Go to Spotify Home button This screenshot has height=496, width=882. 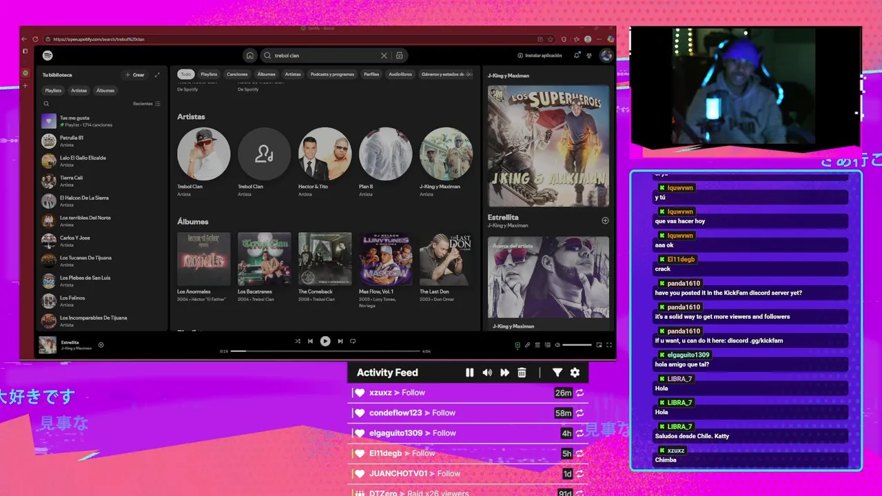coord(249,55)
